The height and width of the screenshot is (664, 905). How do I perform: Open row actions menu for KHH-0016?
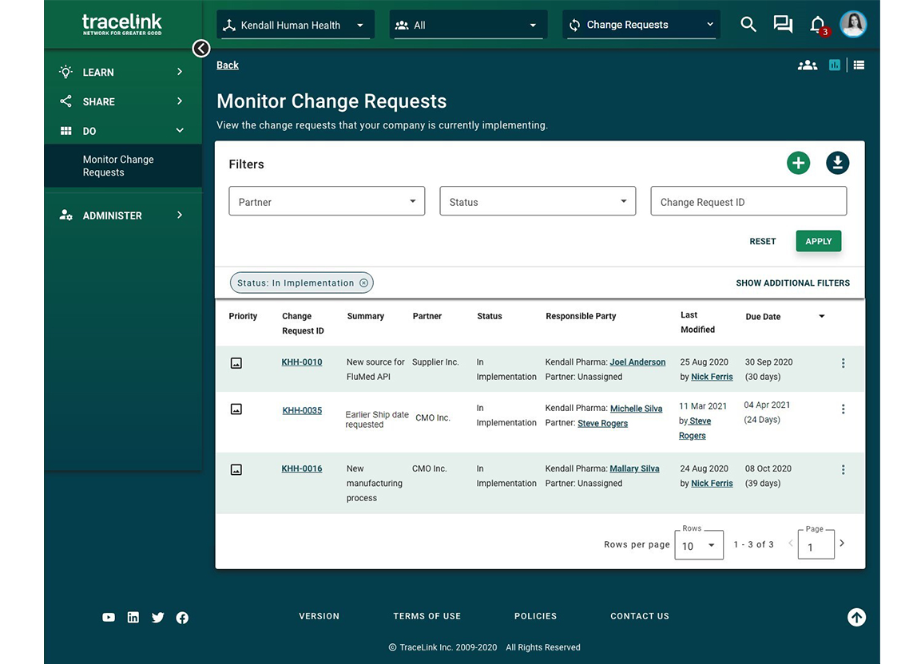coord(843,469)
